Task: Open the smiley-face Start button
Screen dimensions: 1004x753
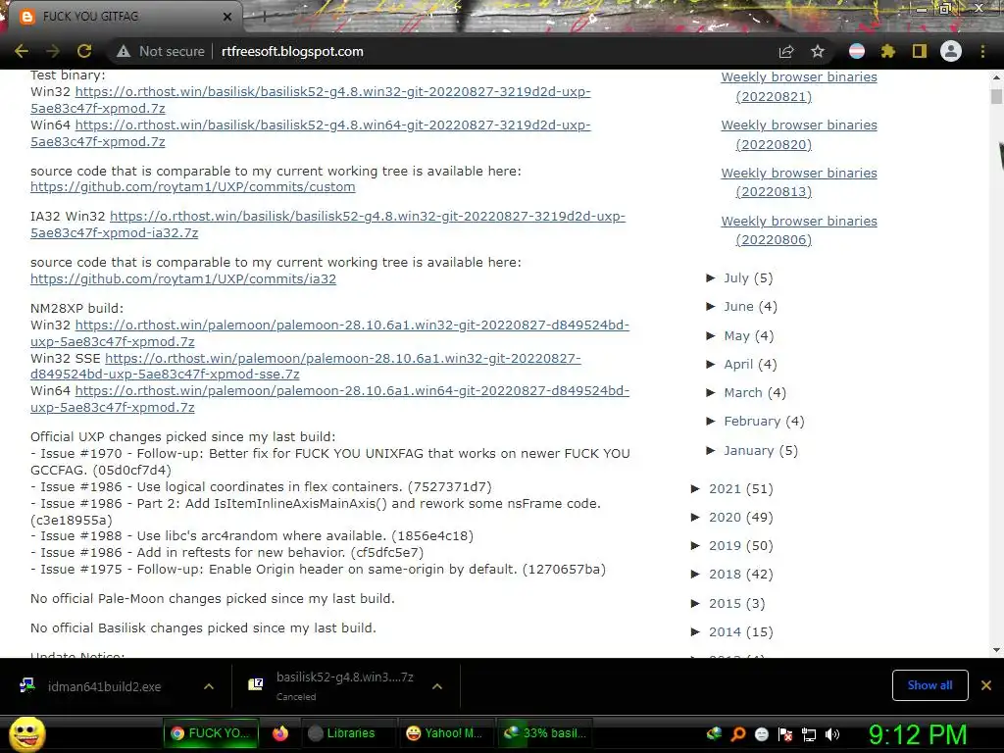Action: coord(26,733)
